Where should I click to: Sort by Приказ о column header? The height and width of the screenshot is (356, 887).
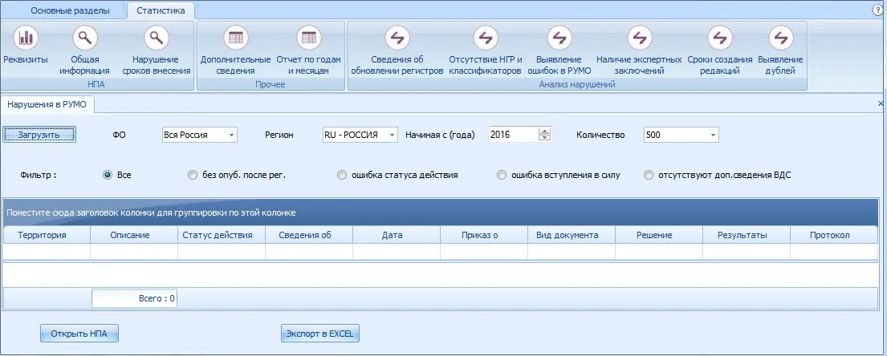484,235
